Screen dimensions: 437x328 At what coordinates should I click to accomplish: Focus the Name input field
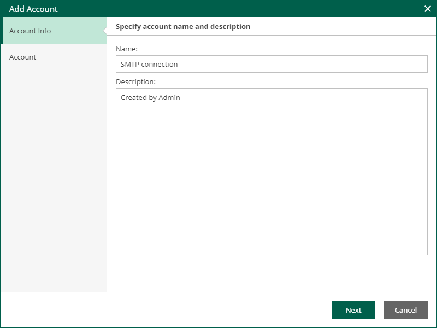[x=271, y=64]
